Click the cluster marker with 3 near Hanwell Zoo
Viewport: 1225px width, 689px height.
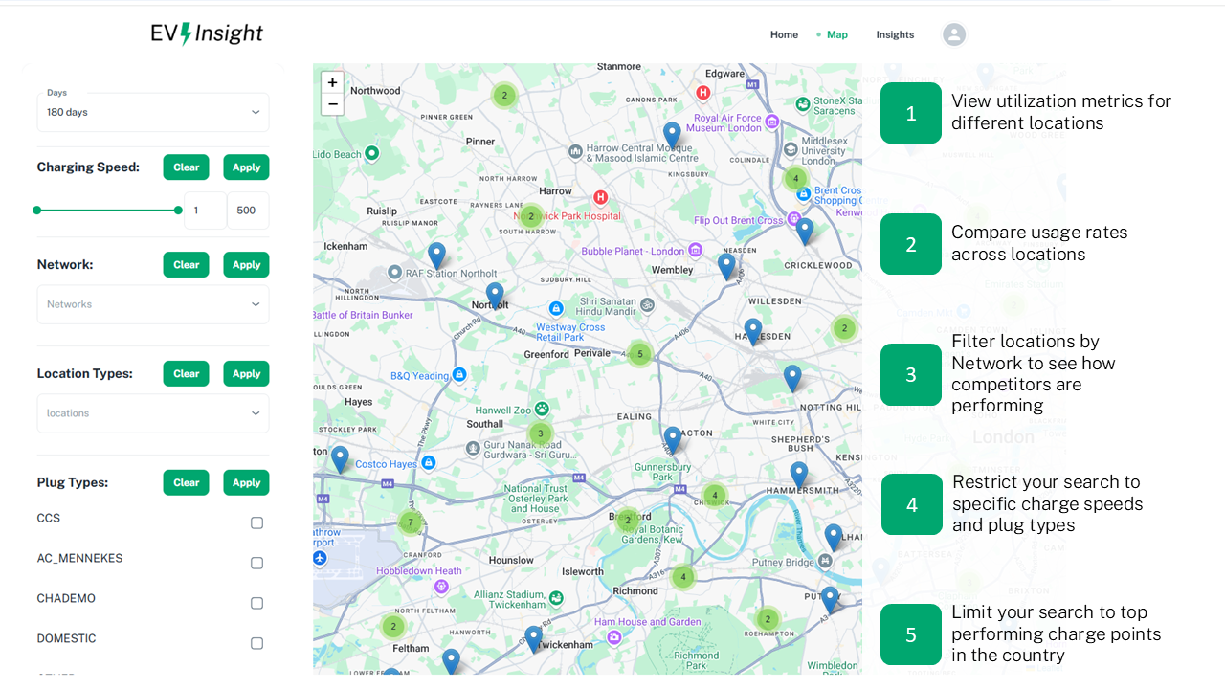point(540,433)
